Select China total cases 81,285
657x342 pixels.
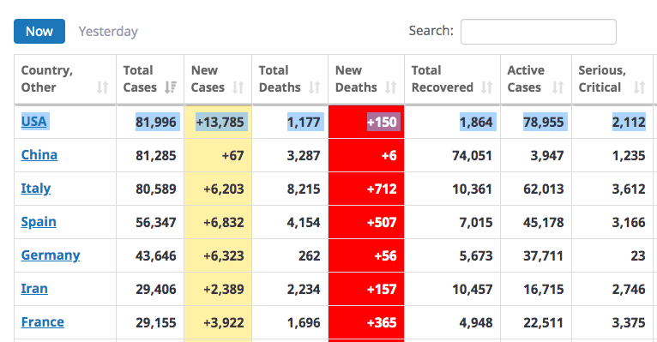(x=156, y=155)
